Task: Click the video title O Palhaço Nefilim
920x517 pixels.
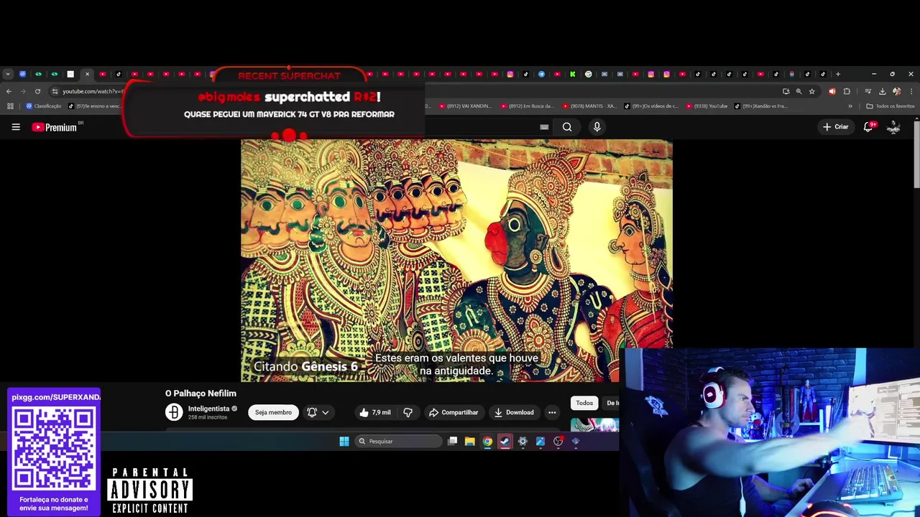Action: 201,393
